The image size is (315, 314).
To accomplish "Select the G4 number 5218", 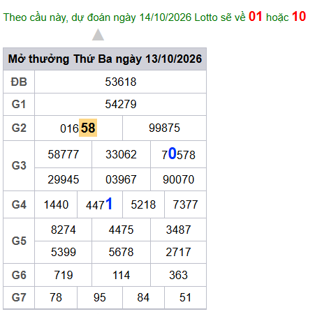I will tap(143, 204).
